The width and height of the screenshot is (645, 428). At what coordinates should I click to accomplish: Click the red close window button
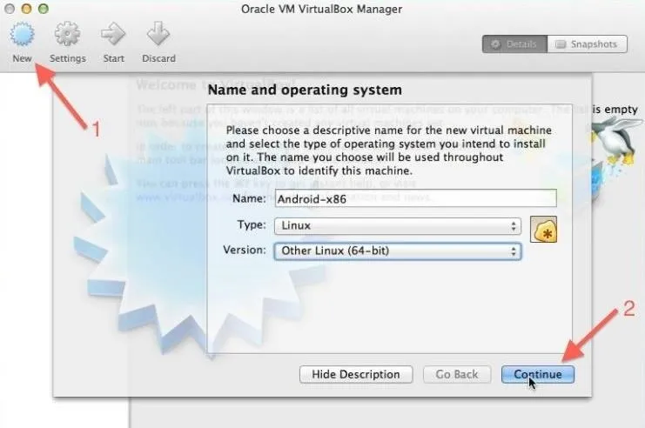click(10, 9)
